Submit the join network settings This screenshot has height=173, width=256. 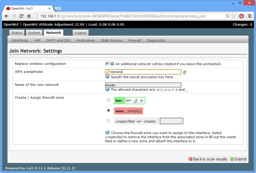point(238,159)
